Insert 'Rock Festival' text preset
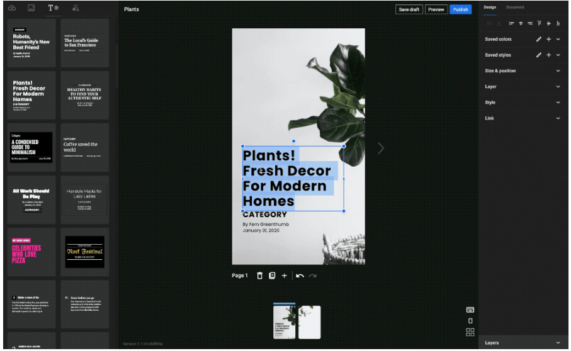571x351 pixels. [x=85, y=252]
